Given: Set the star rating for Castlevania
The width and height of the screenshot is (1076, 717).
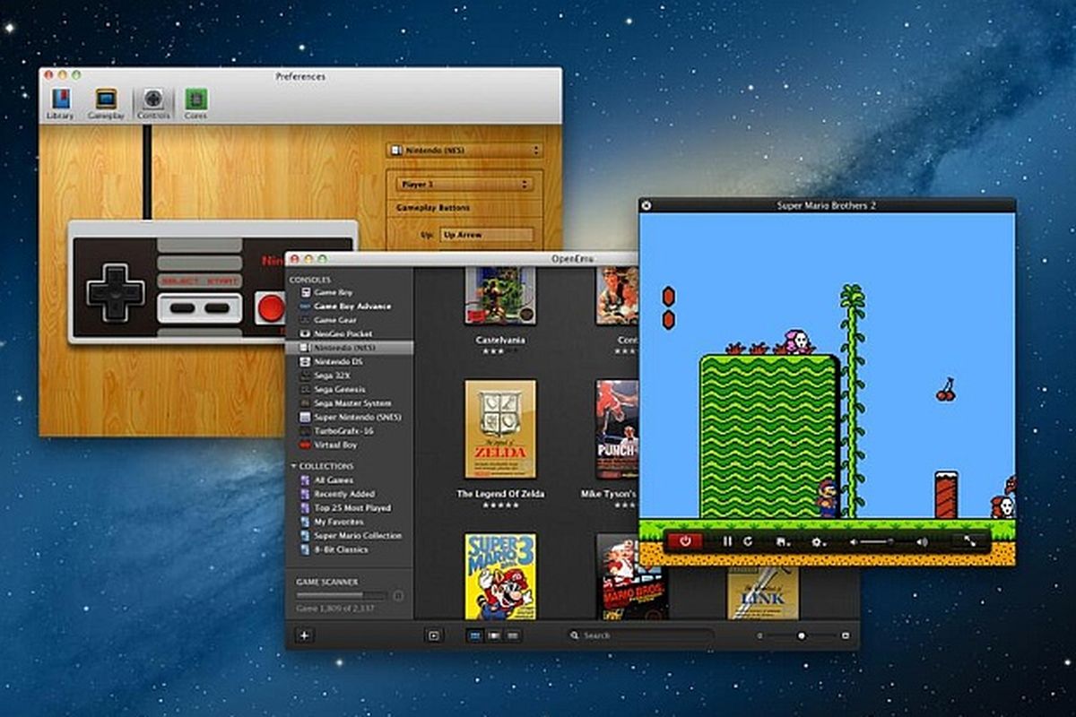Looking at the screenshot, I should pos(500,352).
